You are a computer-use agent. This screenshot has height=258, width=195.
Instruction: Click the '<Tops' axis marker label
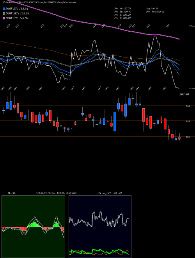(191, 26)
